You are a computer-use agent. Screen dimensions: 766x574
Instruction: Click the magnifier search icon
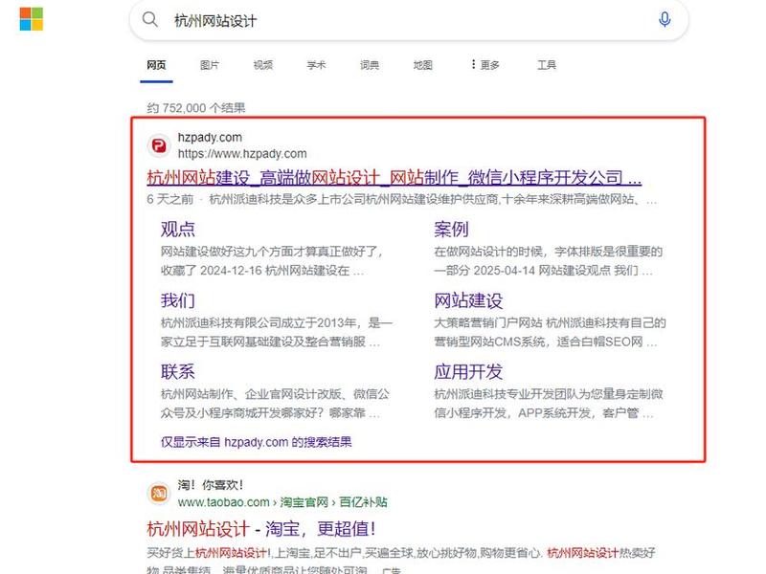pyautogui.click(x=150, y=19)
